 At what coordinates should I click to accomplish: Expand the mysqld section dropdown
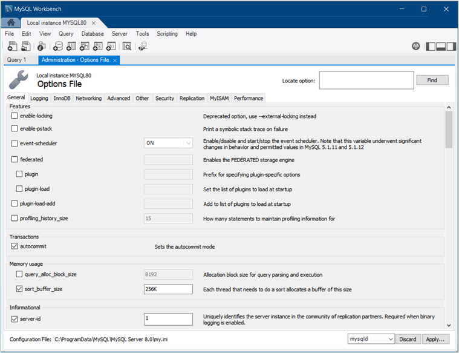click(x=371, y=339)
